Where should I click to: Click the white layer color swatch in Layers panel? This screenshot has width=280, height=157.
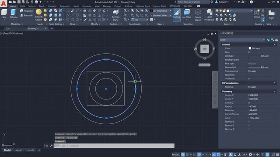(227, 11)
